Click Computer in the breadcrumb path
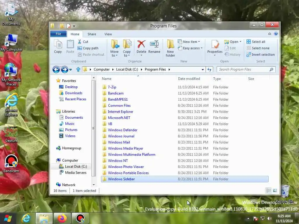299x224 pixels. click(x=102, y=69)
